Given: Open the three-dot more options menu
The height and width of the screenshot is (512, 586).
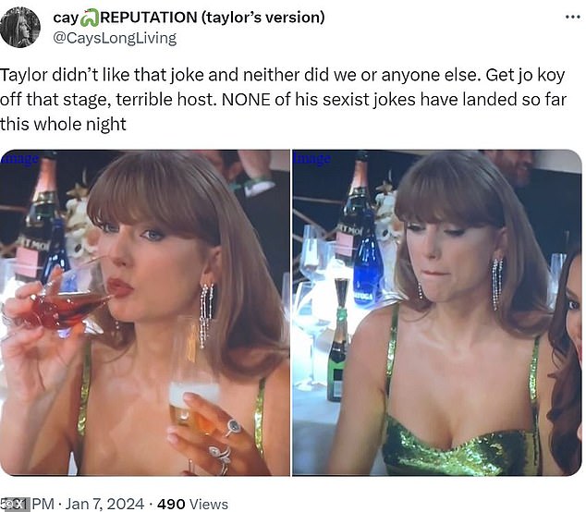Looking at the screenshot, I should coord(566,18).
